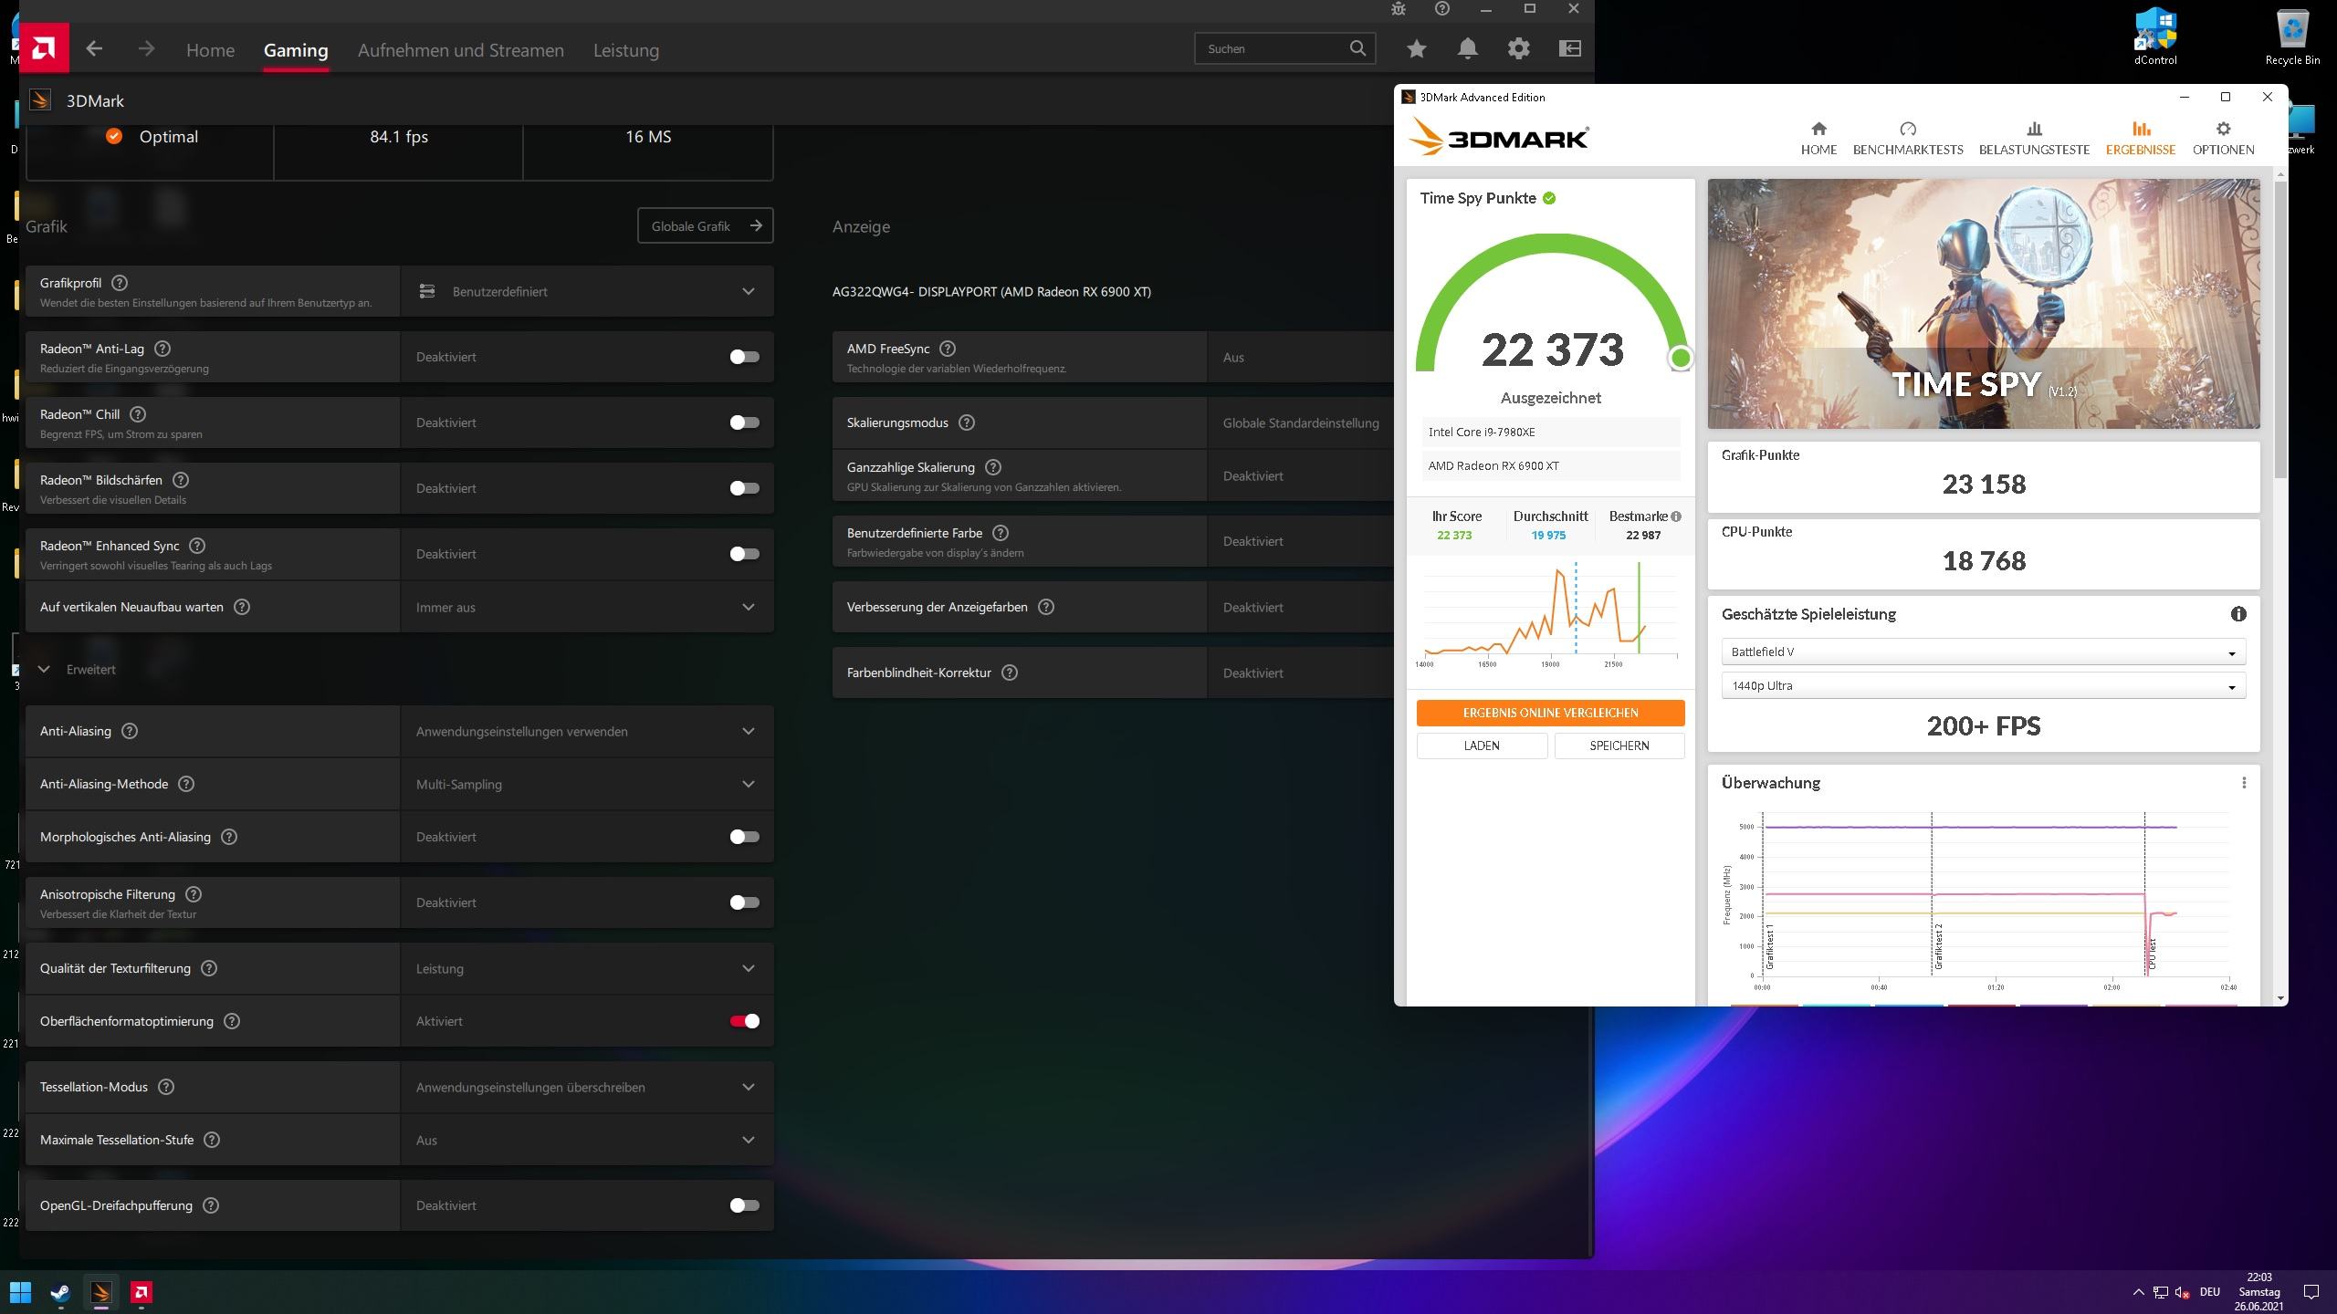Open Auf vertikalen Neuaufbau warten dropdown
The image size is (2337, 1314).
[587, 607]
